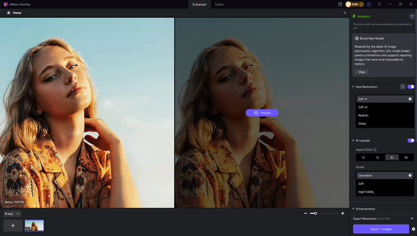
Task: Click Export 1 images button
Action: click(381, 229)
